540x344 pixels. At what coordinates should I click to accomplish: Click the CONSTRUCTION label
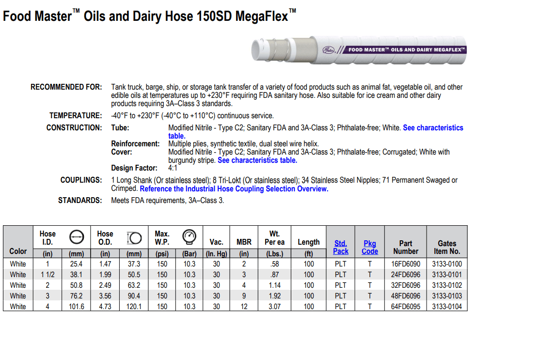[74, 127]
